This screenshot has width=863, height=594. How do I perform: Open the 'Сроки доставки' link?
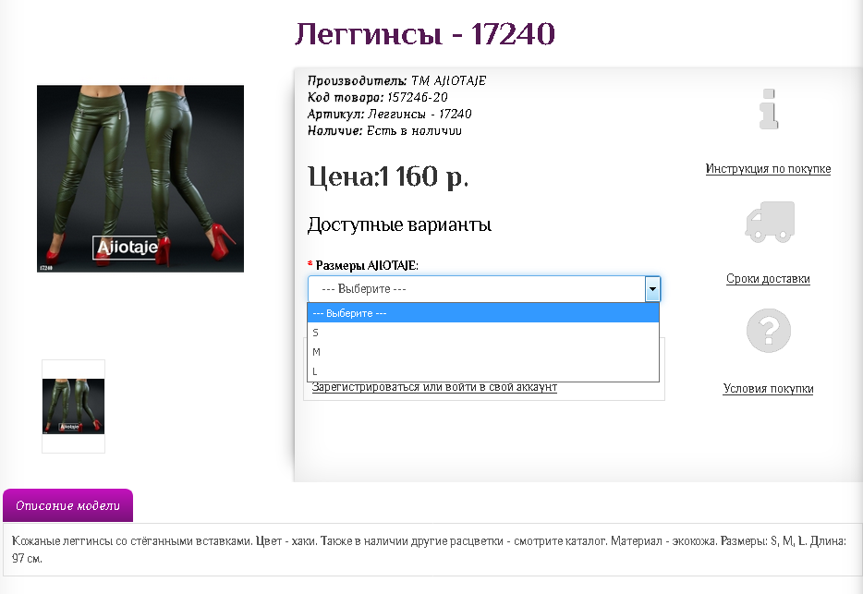tap(769, 278)
